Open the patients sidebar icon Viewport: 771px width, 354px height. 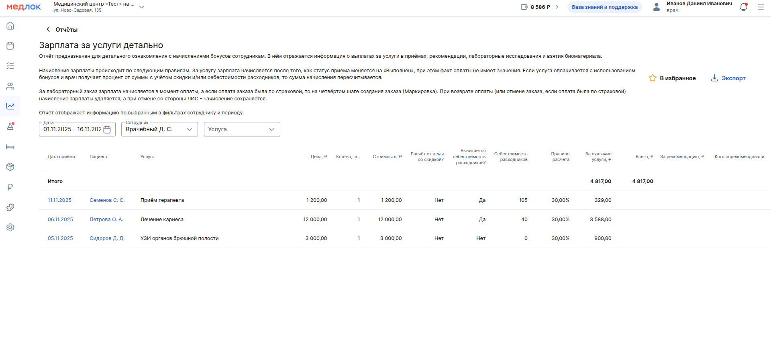10,86
